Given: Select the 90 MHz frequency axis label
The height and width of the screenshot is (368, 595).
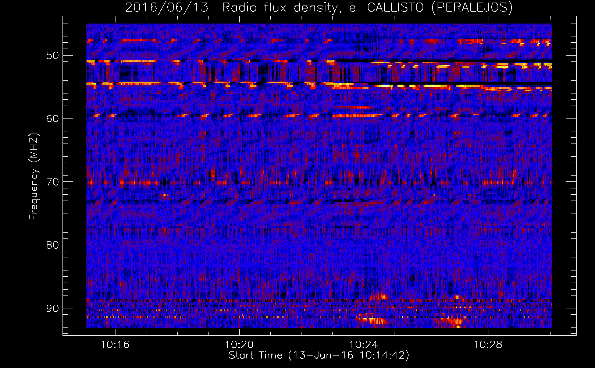Looking at the screenshot, I should [52, 308].
